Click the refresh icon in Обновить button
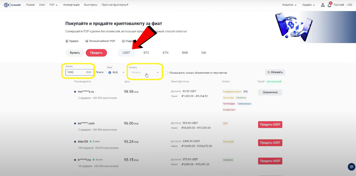 pos(269,72)
